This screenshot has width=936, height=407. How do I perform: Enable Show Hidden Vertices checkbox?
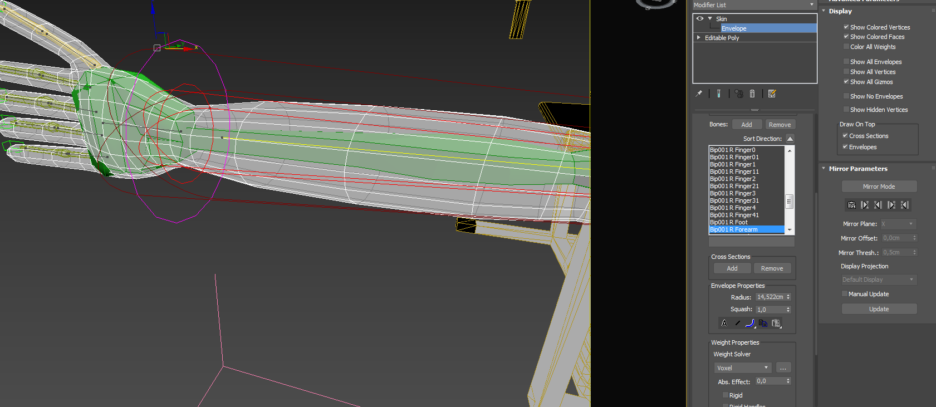pos(846,109)
